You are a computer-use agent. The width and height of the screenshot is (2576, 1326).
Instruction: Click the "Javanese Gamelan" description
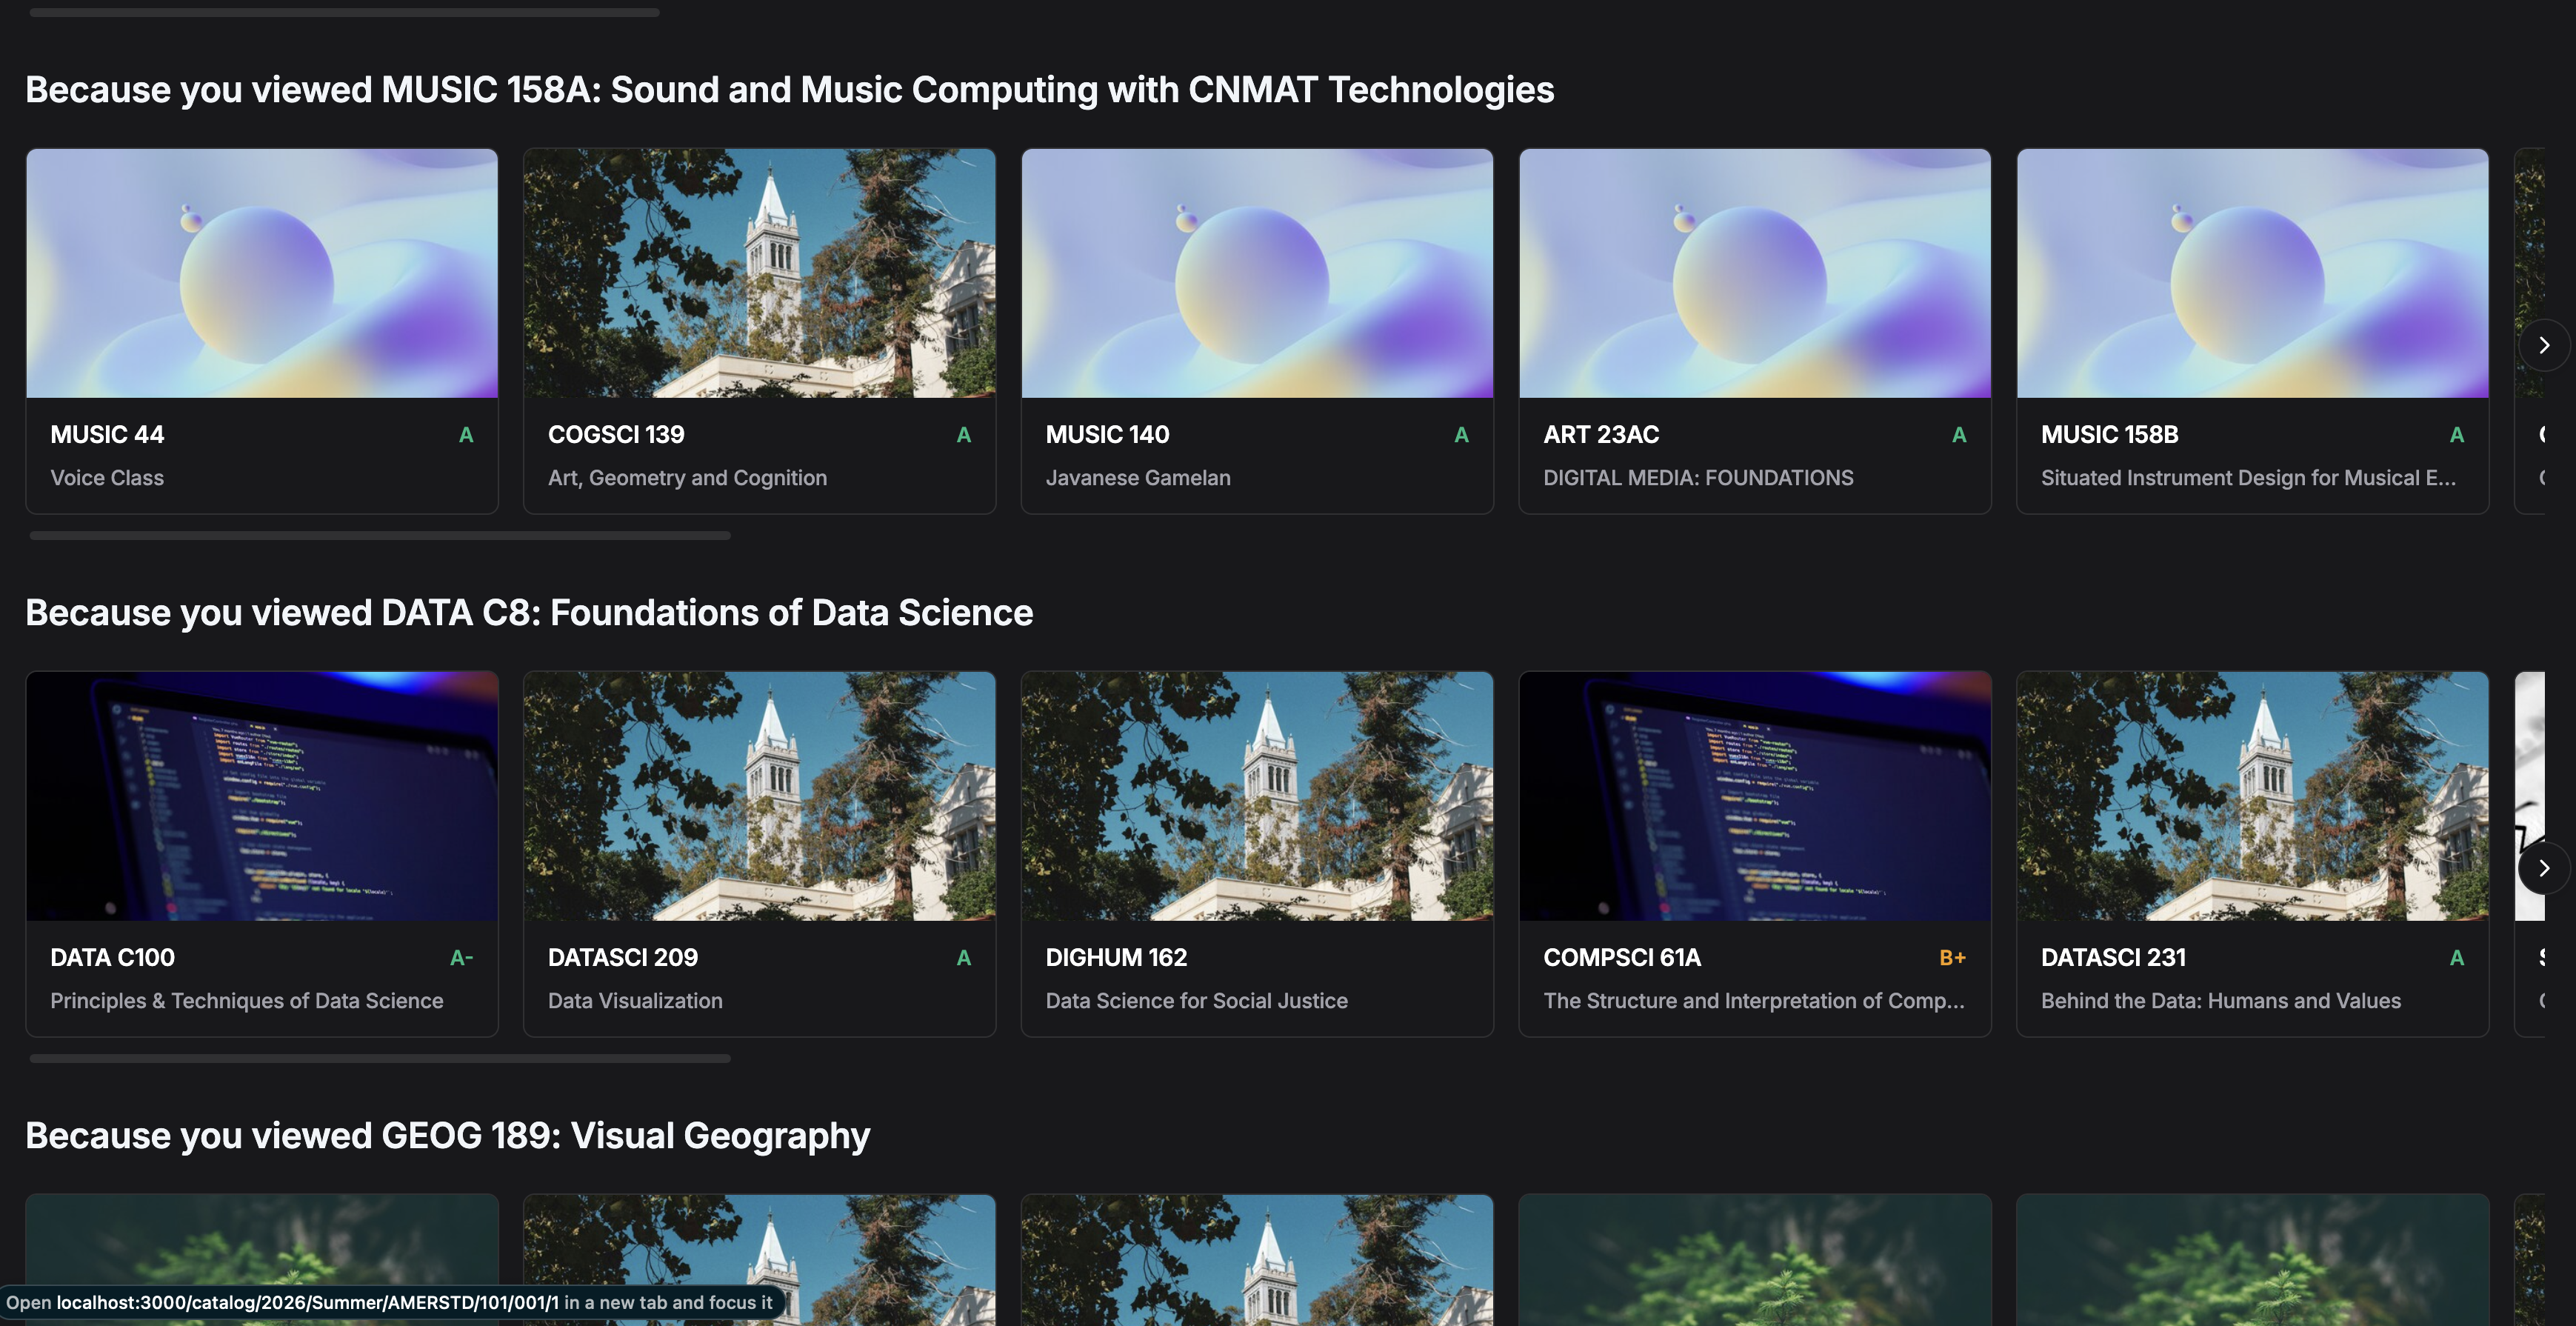[x=1138, y=478]
